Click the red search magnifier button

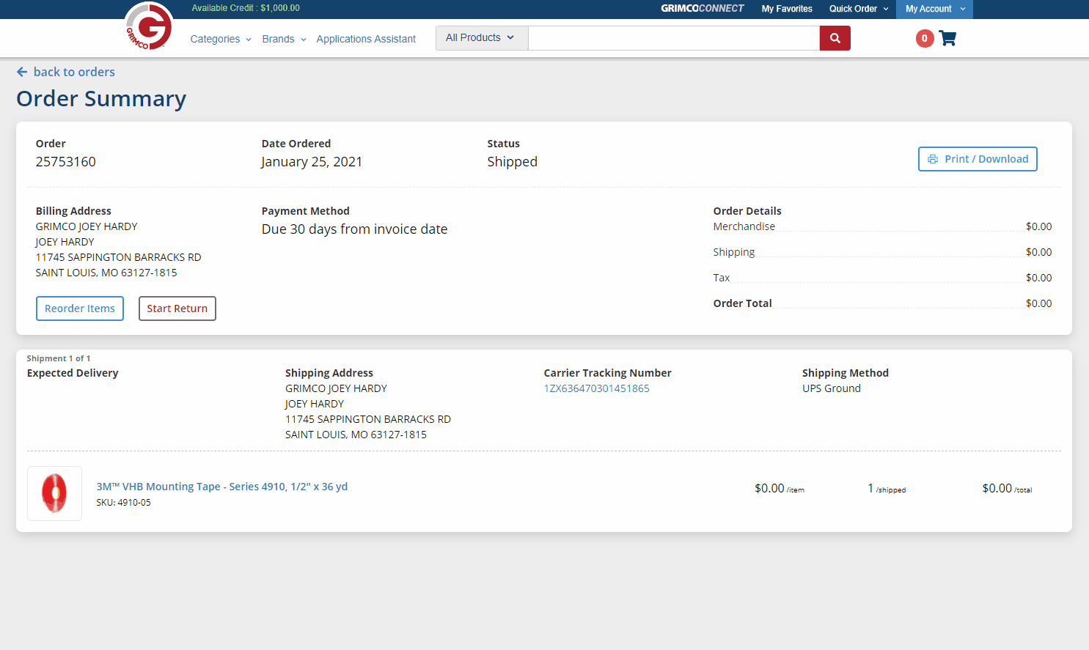tap(835, 38)
